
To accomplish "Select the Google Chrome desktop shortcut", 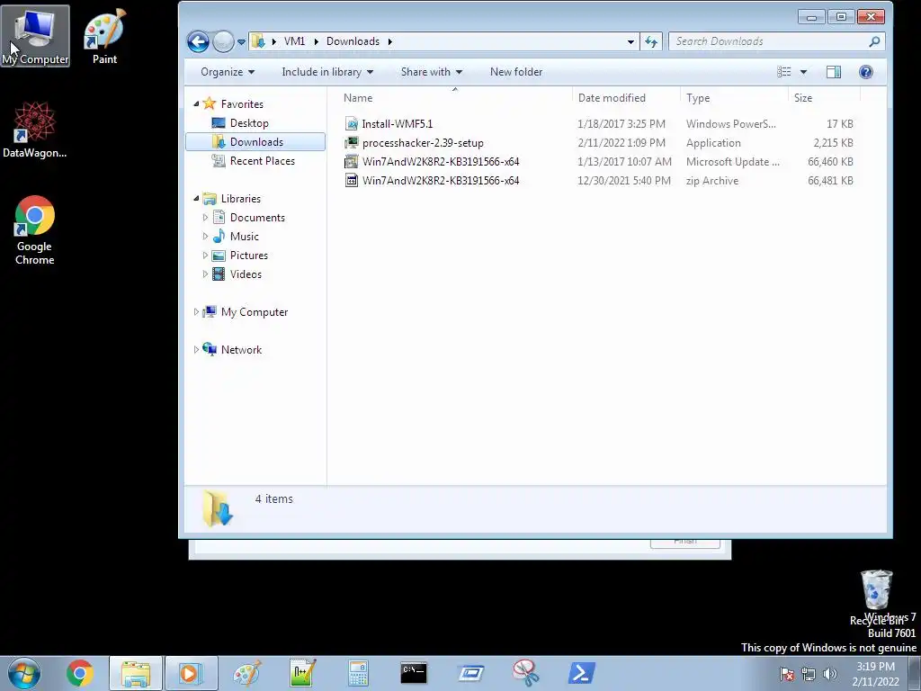I will point(35,230).
